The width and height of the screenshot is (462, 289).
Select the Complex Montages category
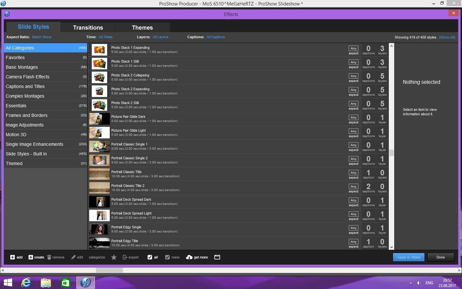click(46, 96)
